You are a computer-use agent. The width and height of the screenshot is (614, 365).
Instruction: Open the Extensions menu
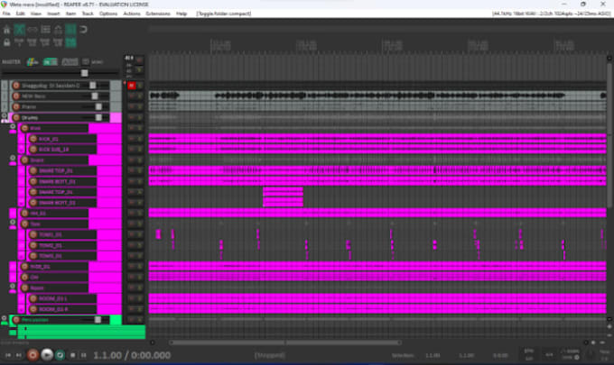click(x=158, y=14)
